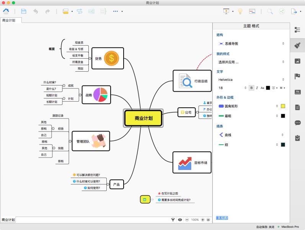Open the Outline panel in the sidebar
The image size is (305, 230).
297,31
